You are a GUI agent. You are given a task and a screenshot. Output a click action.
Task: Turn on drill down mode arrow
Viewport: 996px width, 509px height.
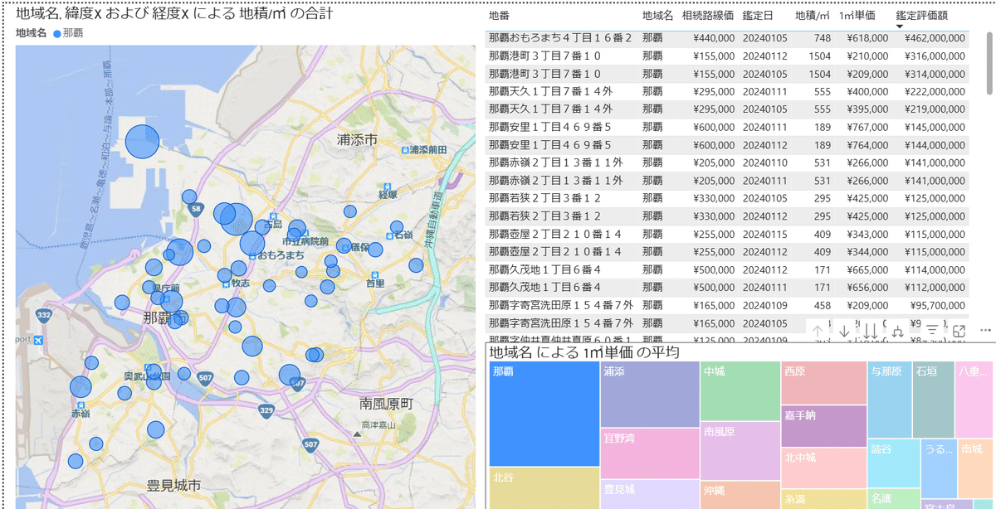(x=844, y=331)
